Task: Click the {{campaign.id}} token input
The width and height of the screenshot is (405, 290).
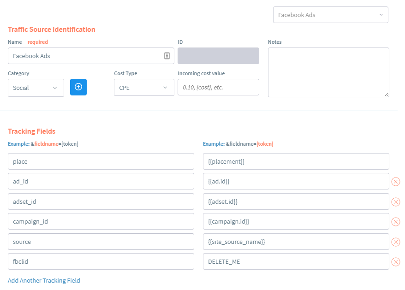Action: tap(296, 221)
